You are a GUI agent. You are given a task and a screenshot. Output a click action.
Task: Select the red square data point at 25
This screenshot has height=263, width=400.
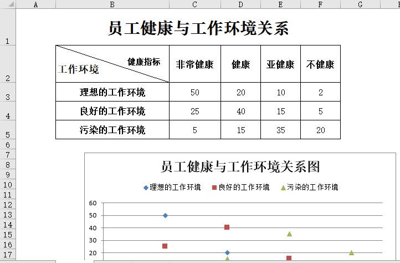(165, 246)
